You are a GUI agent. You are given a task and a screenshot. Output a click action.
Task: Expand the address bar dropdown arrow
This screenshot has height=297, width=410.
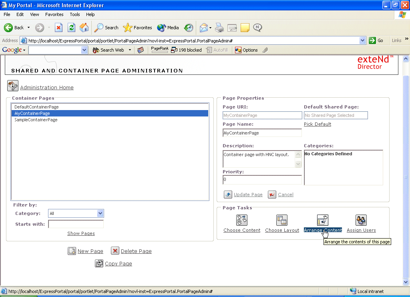[x=362, y=40]
